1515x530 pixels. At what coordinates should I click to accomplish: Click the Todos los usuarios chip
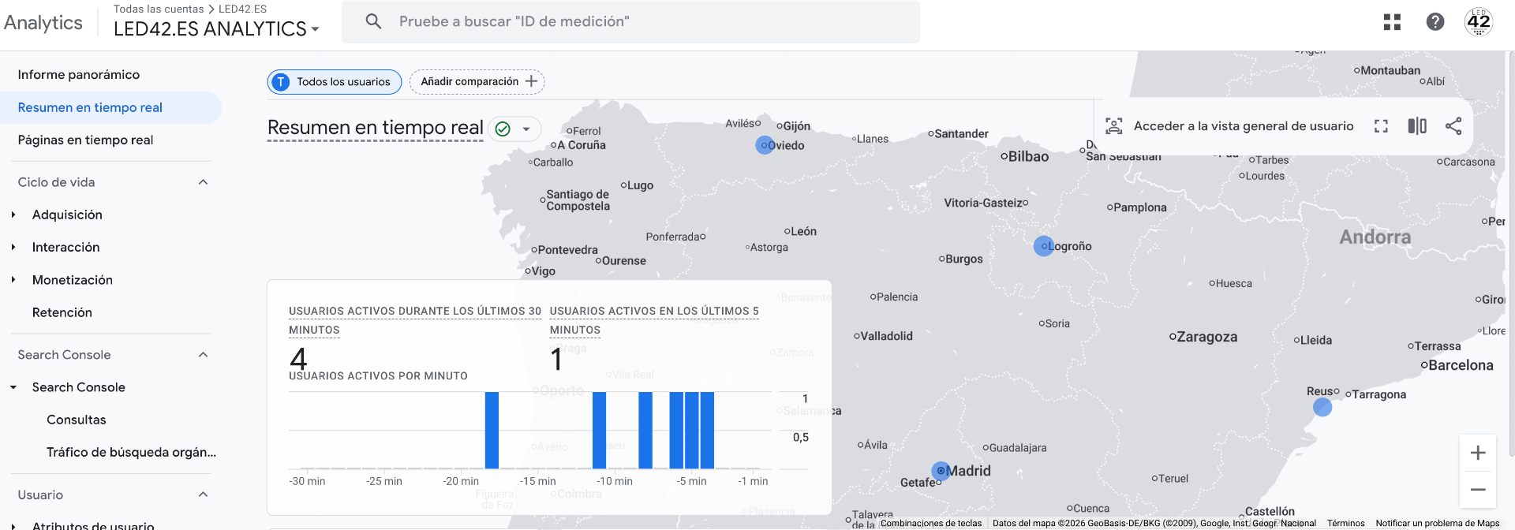coord(335,82)
